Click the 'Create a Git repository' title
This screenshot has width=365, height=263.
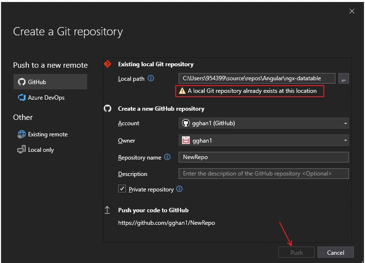point(68,32)
